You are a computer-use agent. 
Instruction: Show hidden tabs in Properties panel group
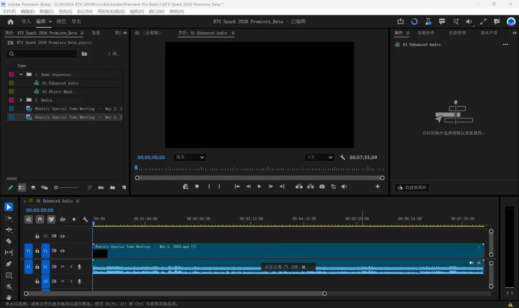(514, 33)
